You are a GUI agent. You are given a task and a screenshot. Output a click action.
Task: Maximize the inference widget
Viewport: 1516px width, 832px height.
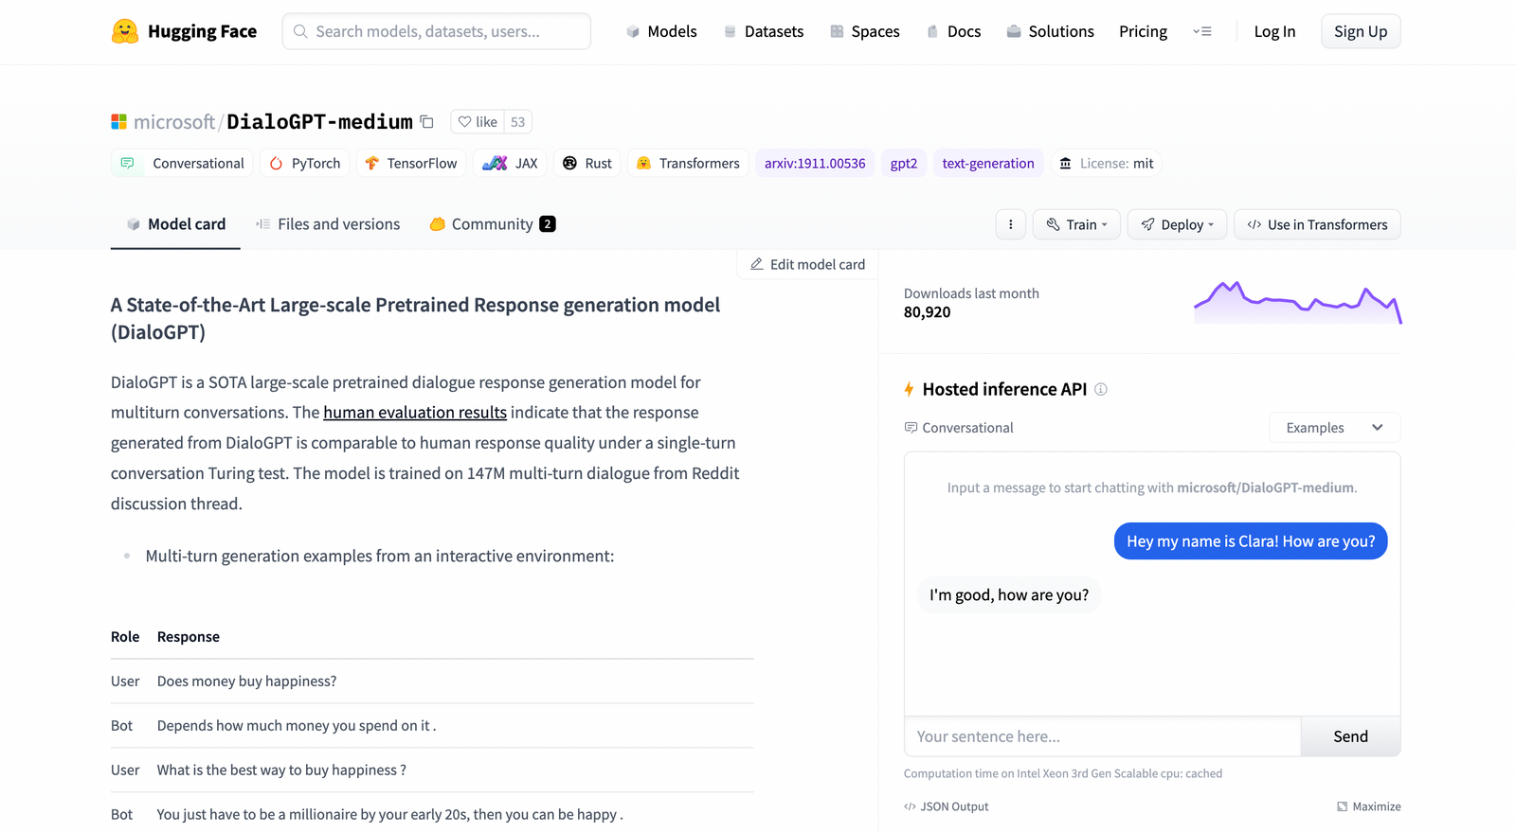(1368, 806)
